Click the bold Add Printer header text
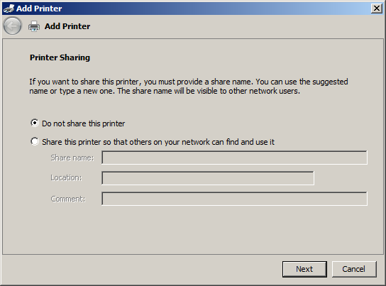386x286 pixels. [x=67, y=26]
